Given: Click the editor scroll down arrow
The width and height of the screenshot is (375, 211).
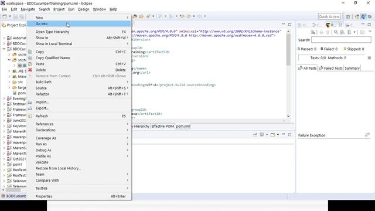Looking at the screenshot, I should 288,116.
